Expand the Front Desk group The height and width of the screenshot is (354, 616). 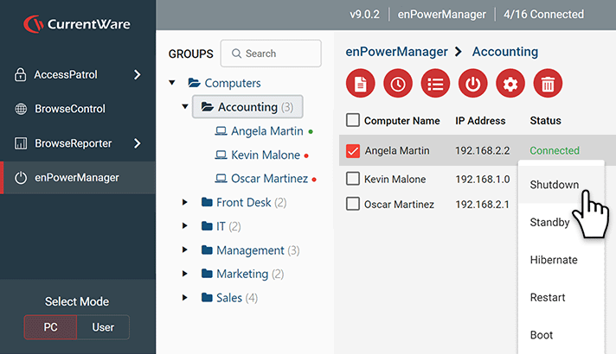(x=184, y=202)
